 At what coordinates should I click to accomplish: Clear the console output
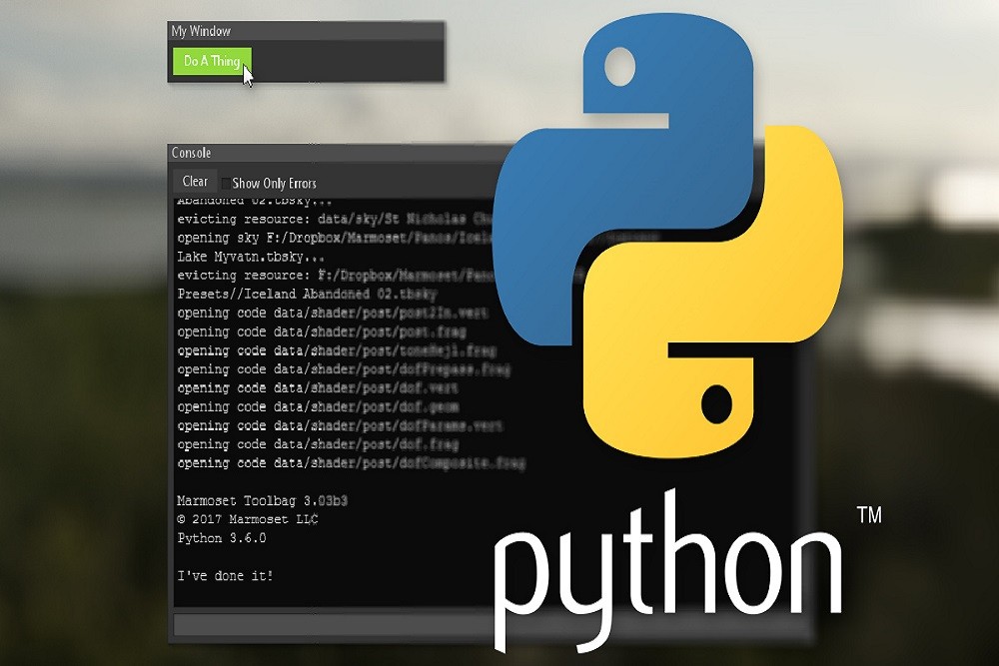point(195,182)
